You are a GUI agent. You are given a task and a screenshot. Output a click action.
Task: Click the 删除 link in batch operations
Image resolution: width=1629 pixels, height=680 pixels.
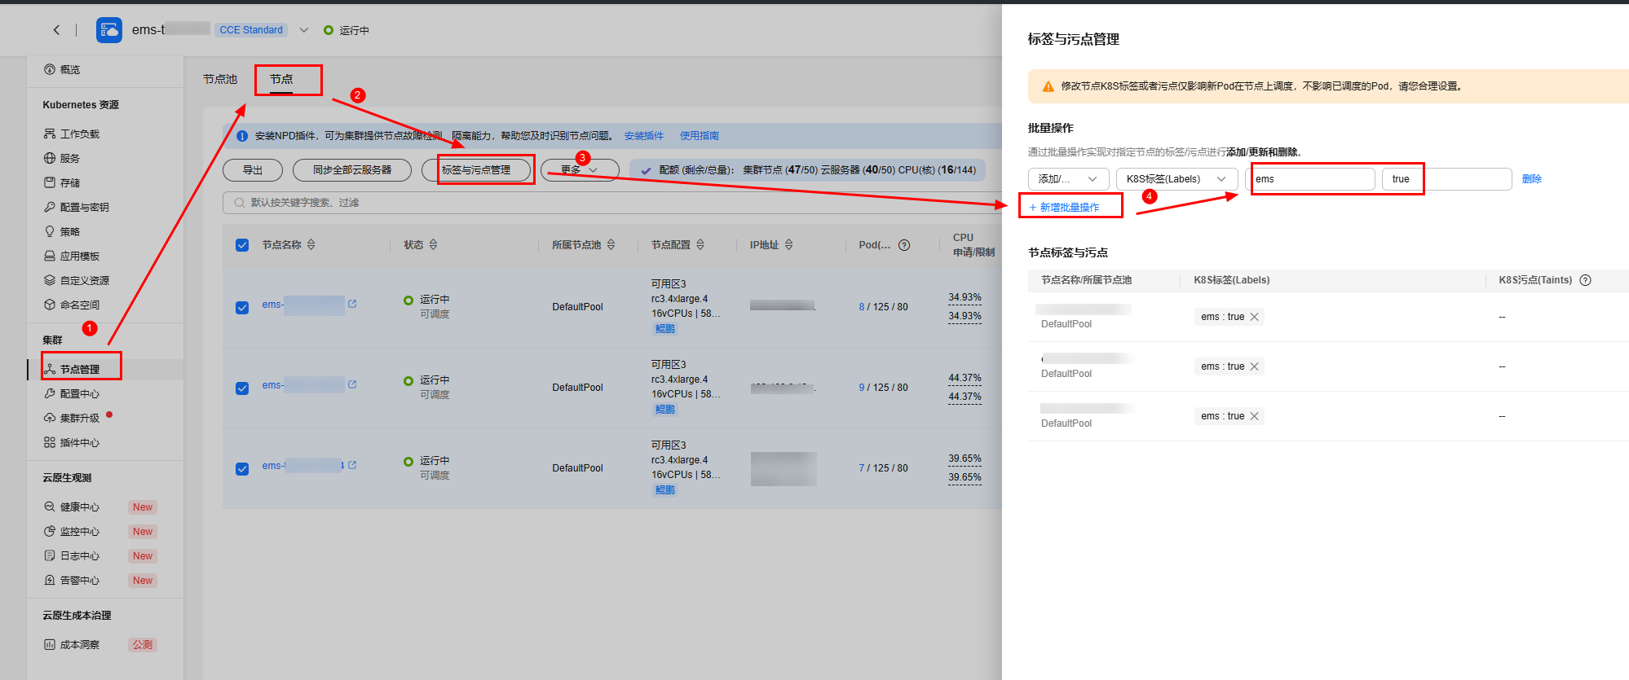1532,179
